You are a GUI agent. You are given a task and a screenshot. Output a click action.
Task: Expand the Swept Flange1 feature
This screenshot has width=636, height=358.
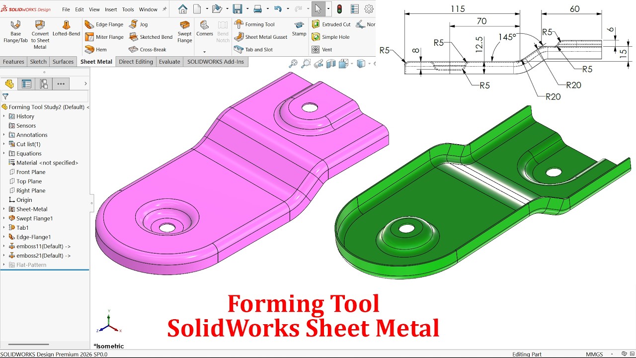(4, 218)
